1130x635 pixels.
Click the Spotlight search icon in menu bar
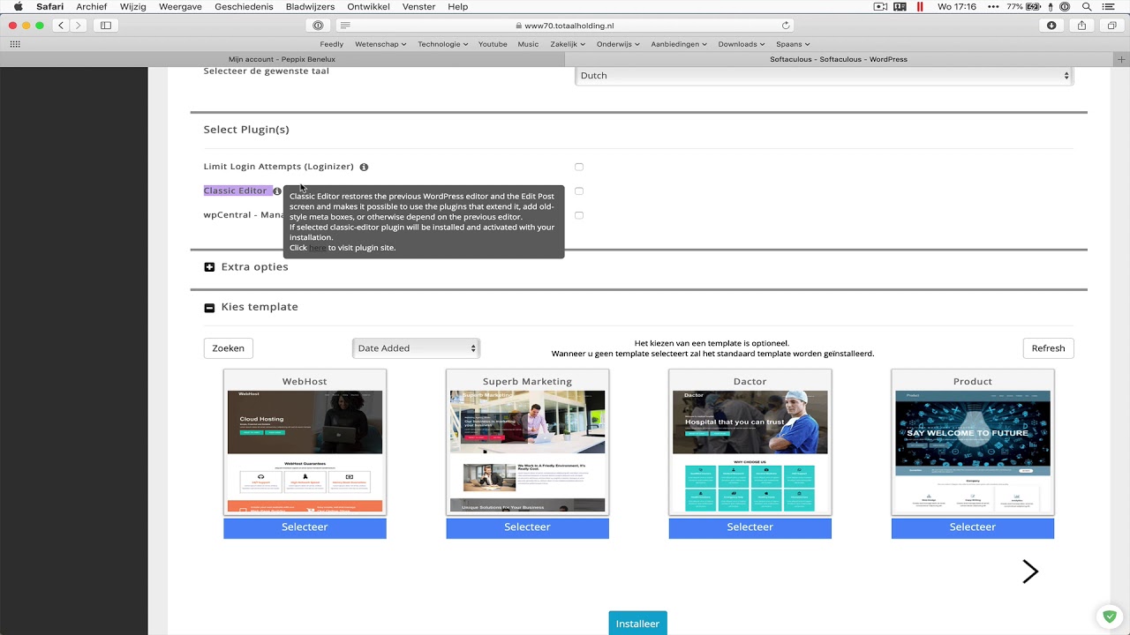[1087, 7]
